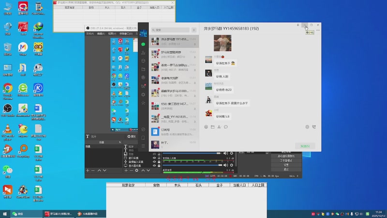Image resolution: width=387 pixels, height=218 pixels.
Task: Click the live stream icon beside call icon
Action: tap(307, 127)
